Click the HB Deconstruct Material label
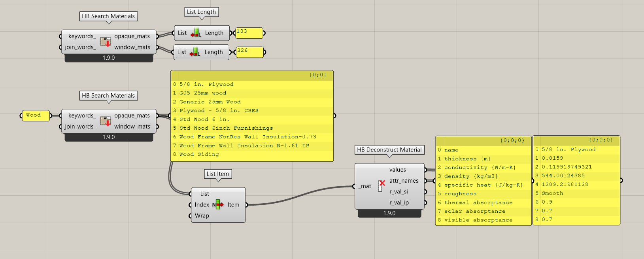Screen dimensions: 644x259 point(389,150)
